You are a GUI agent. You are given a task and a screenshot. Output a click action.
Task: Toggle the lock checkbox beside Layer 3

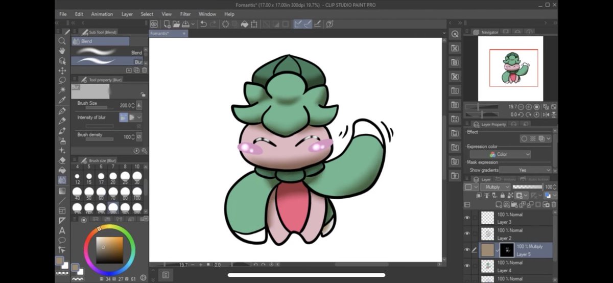(475, 218)
